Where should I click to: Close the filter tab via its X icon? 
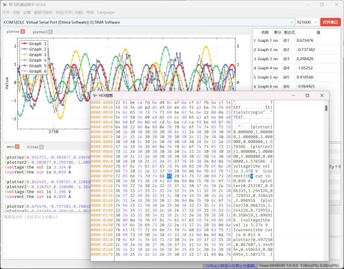41,147
